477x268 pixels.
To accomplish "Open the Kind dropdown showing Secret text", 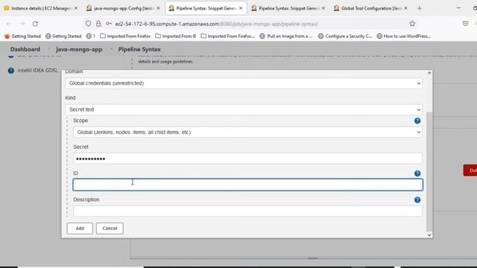I will (x=244, y=109).
